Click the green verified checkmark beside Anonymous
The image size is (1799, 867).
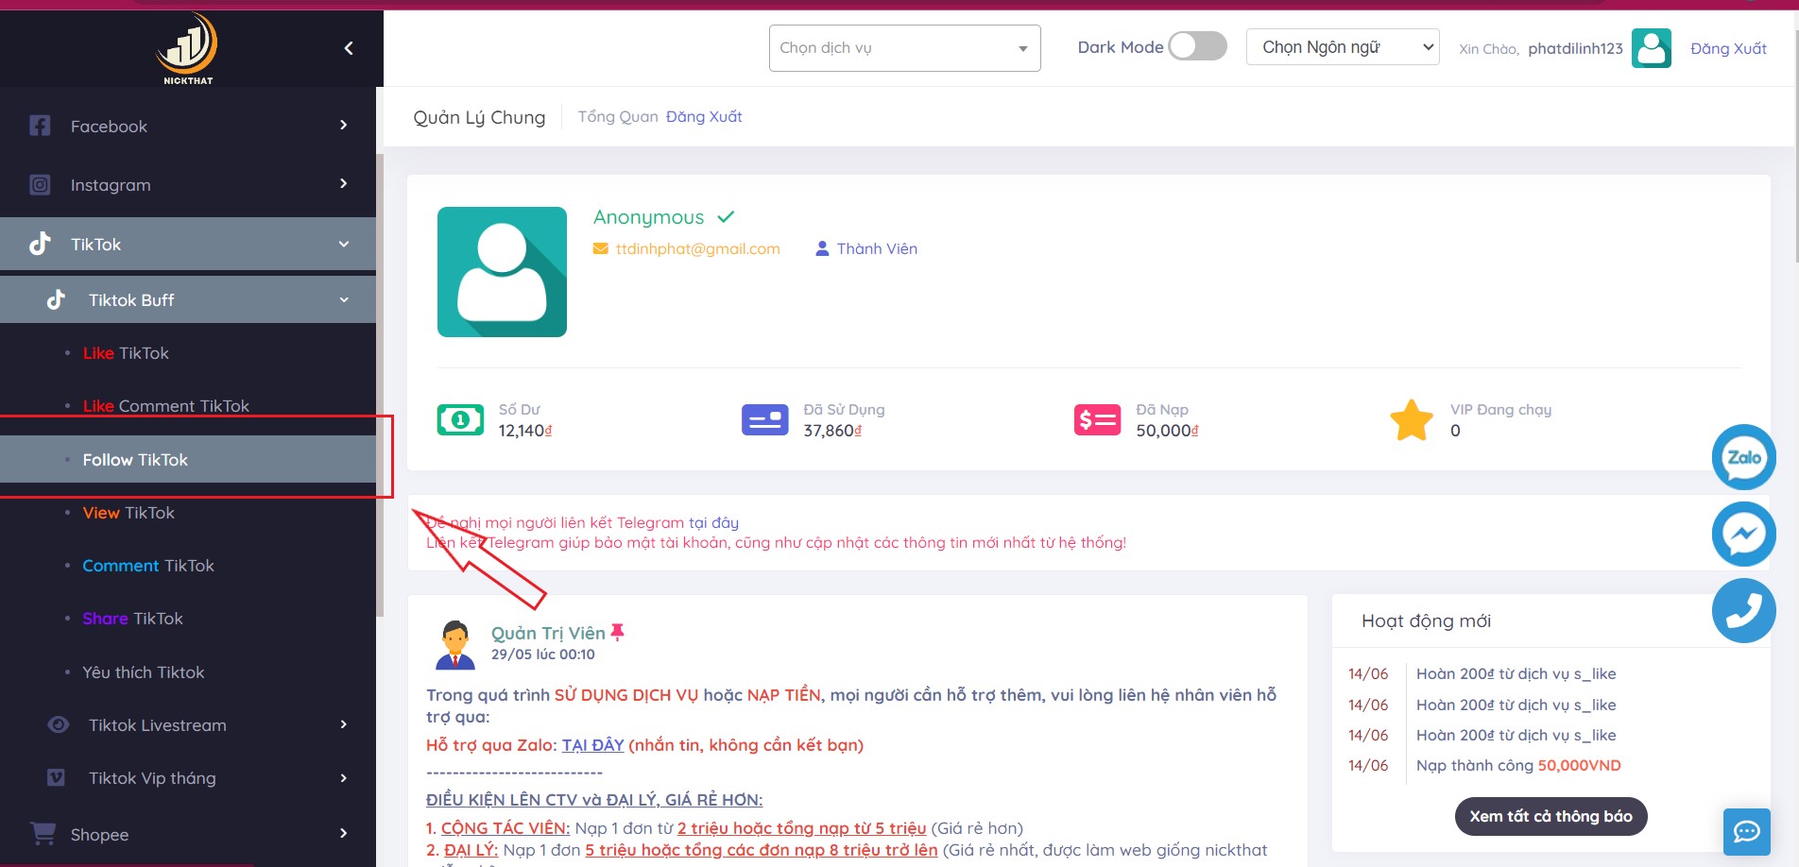point(726,217)
